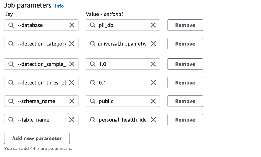Image resolution: width=261 pixels, height=157 pixels.
Task: Clear the public value field
Action: [153, 101]
